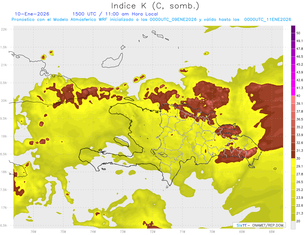This screenshot has height=235, width=305.
Task: Click the longitude axis label '73W'
Action: (123, 231)
